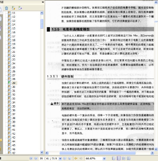158x161 pixels.
Task: Open the 66.67% zoom level dropdown
Action: tap(104, 158)
